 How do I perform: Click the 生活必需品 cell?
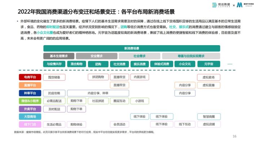click(54, 124)
